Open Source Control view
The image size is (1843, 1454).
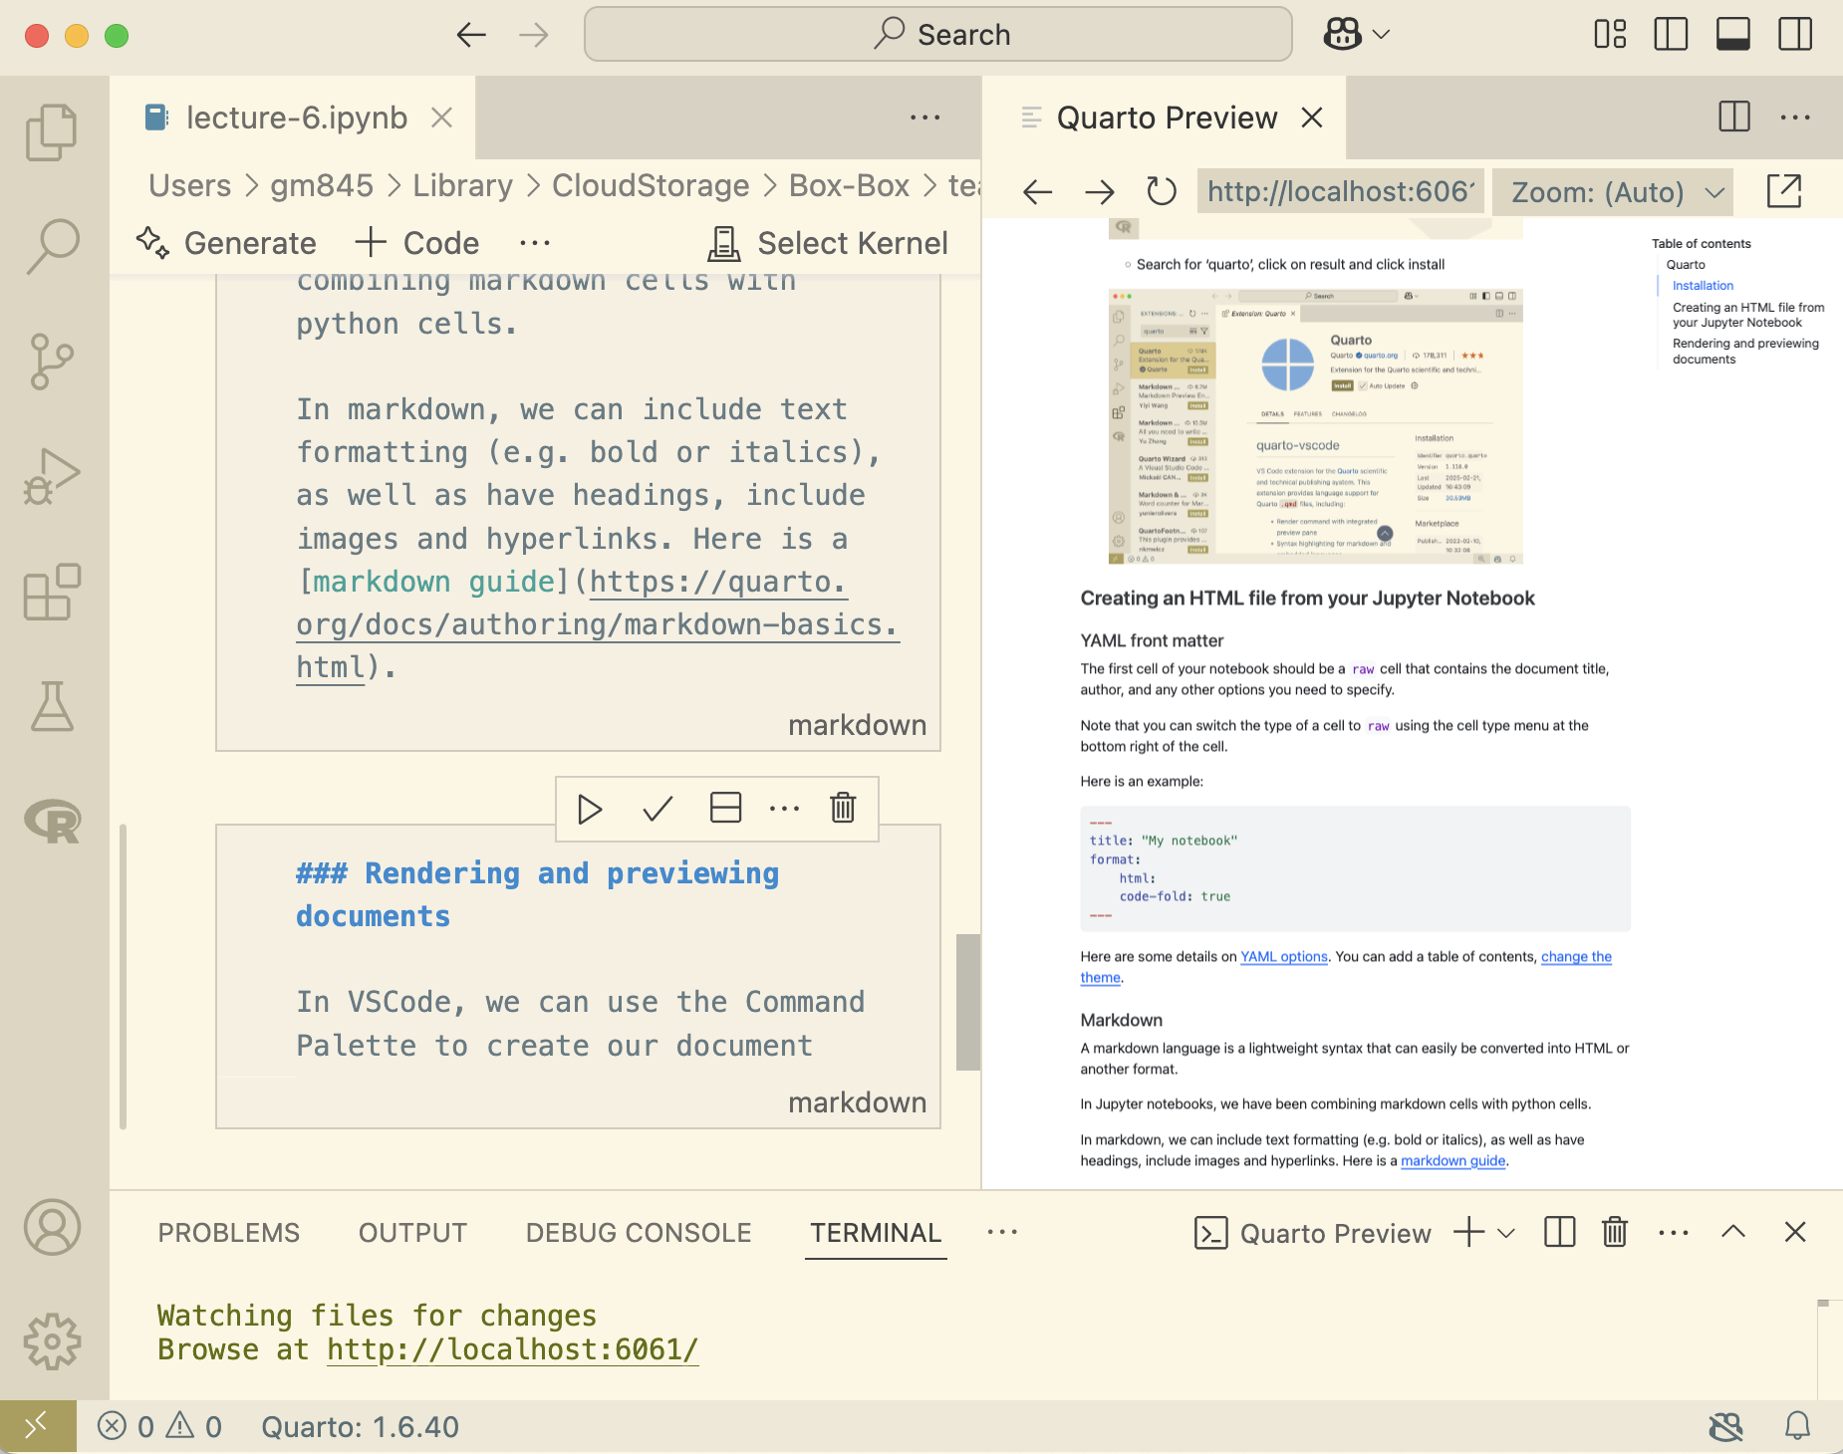(x=52, y=361)
